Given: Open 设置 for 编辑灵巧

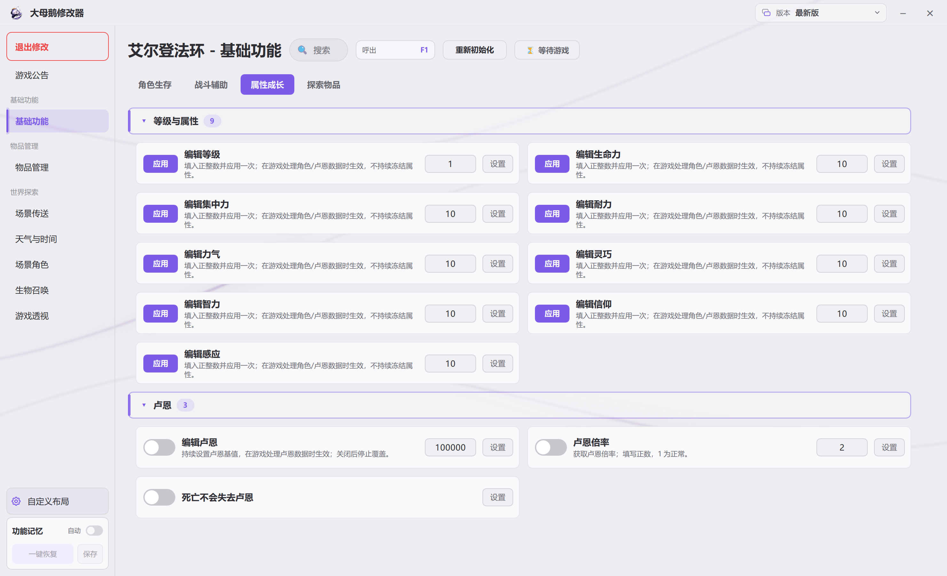Looking at the screenshot, I should 889,264.
